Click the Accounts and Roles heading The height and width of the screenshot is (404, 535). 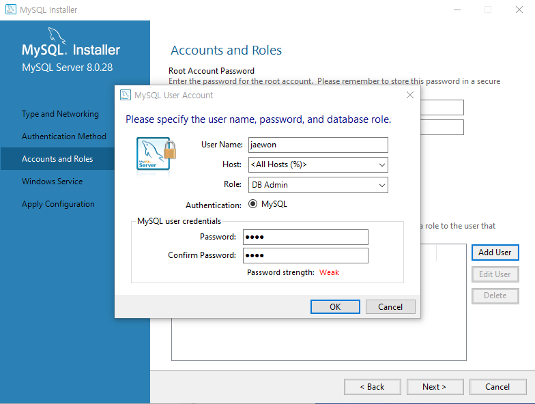[x=227, y=50]
